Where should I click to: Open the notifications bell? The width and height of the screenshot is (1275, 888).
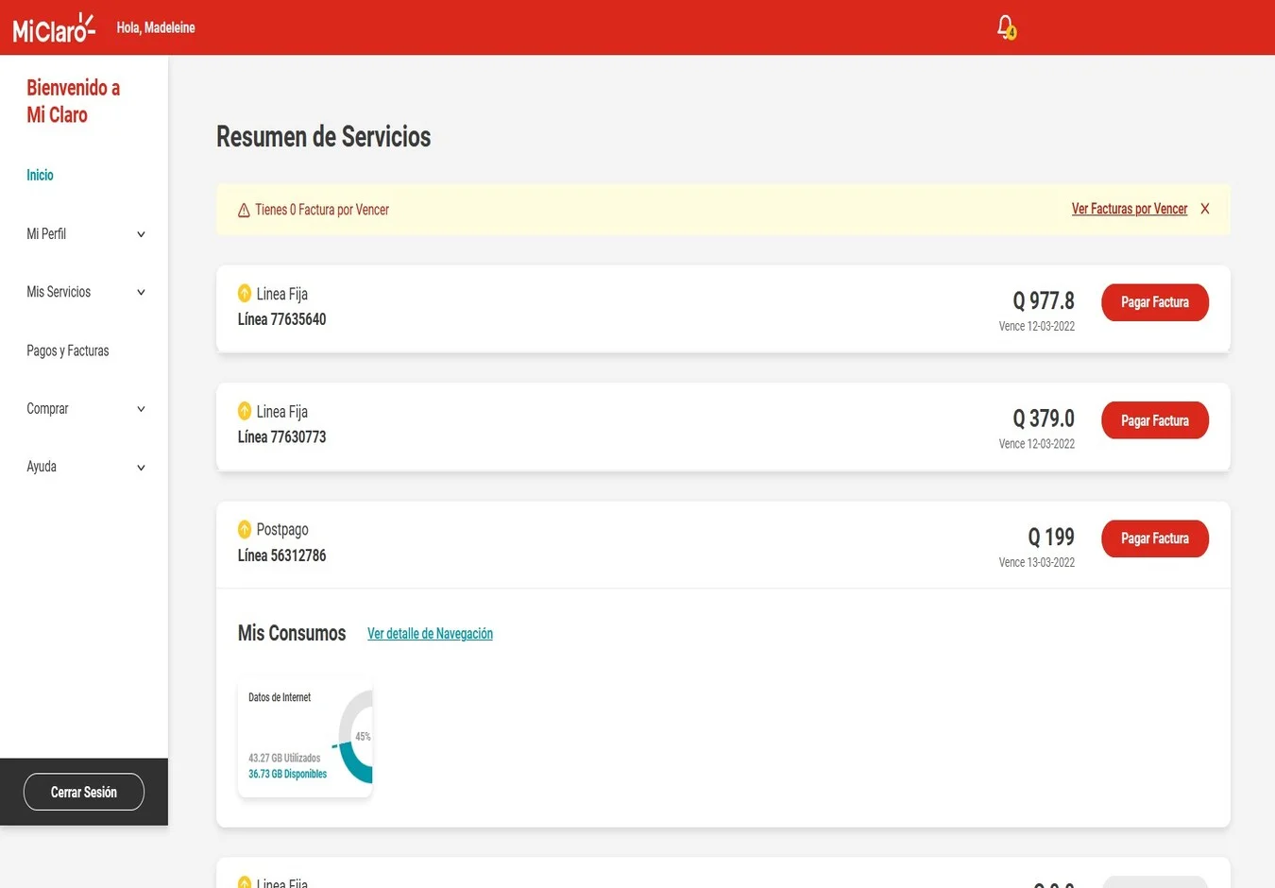coord(1003,26)
